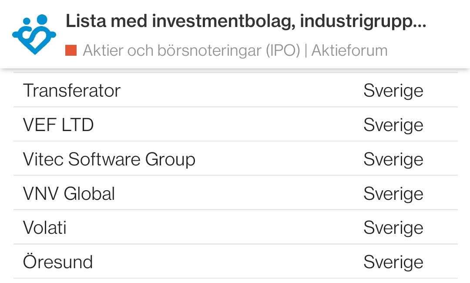Image resolution: width=470 pixels, height=283 pixels.
Task: Click the VNV Global table entry
Action: (69, 194)
